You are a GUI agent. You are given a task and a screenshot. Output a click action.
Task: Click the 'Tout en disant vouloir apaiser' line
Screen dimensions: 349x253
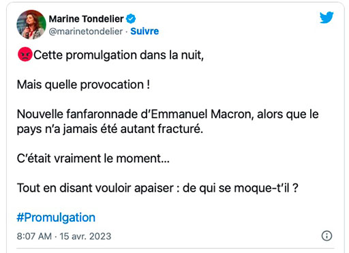[95, 188]
